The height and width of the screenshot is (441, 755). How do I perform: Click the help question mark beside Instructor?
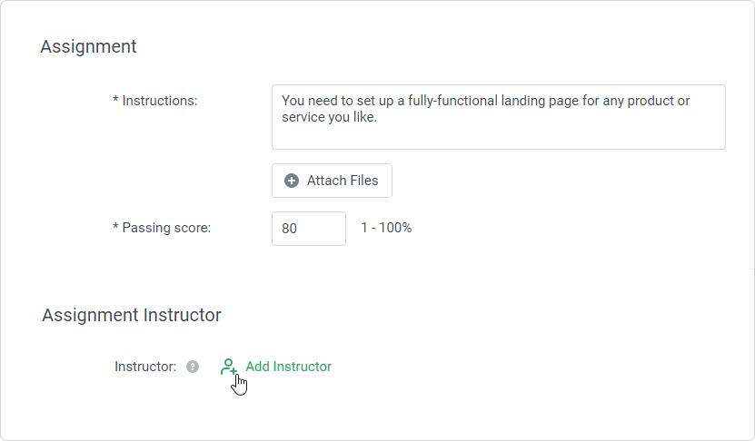193,367
